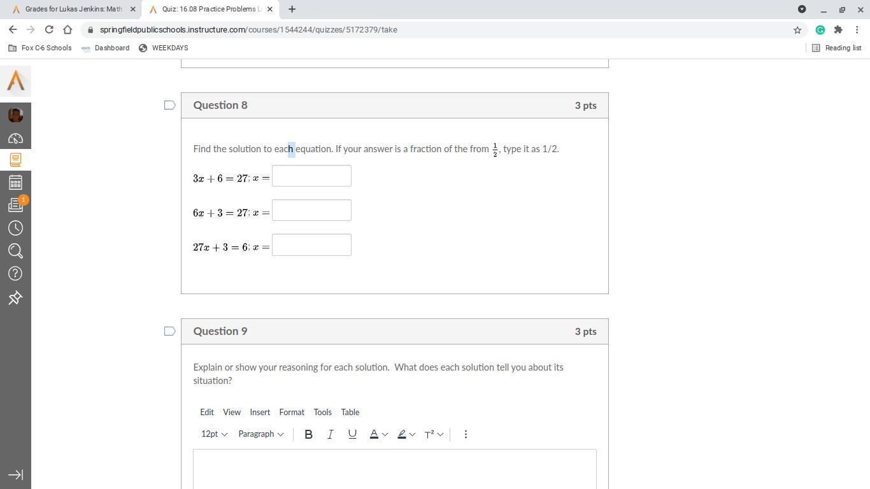Open the browser home page
This screenshot has height=489, width=870.
(x=68, y=30)
